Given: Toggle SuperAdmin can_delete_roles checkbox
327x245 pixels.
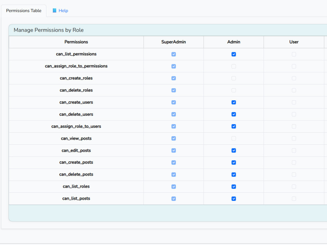Looking at the screenshot, I should (174, 90).
